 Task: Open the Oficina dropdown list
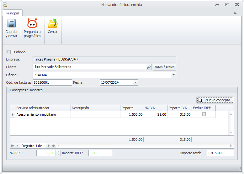tap(173, 75)
